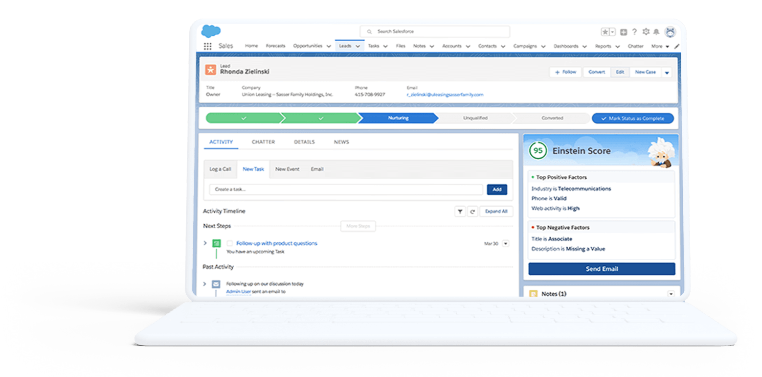Click the phone number 415-708-9927

click(x=370, y=94)
